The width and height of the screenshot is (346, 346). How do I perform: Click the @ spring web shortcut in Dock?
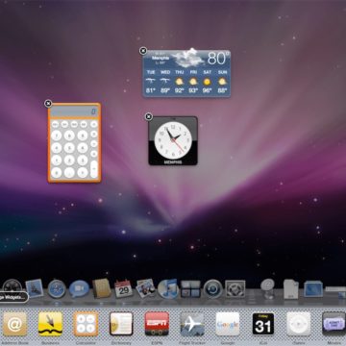pos(268,288)
